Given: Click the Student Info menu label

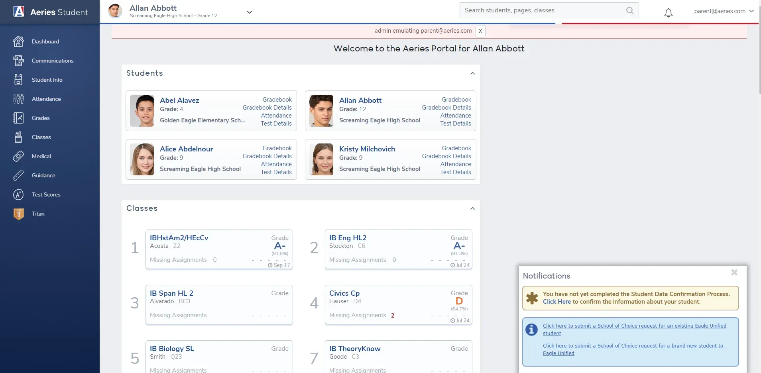Looking at the screenshot, I should click(x=47, y=80).
